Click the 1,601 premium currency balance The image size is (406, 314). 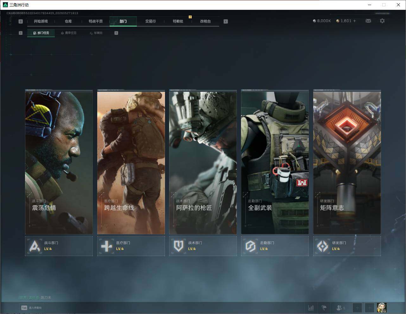pos(344,21)
